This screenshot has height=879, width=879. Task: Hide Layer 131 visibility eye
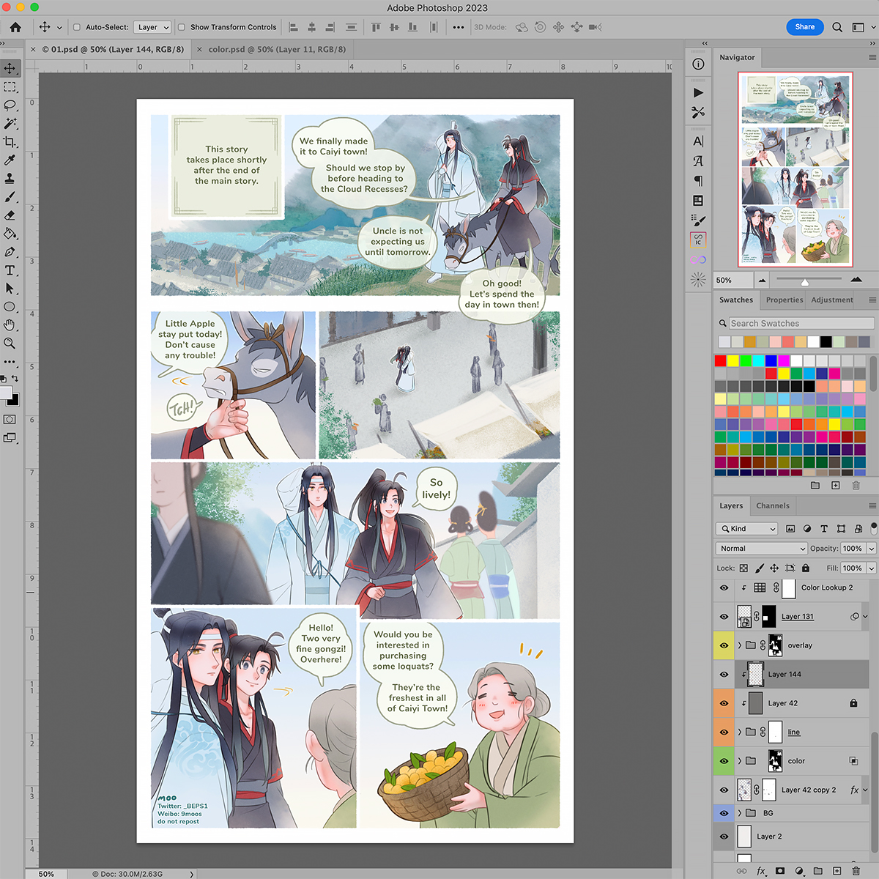[724, 617]
